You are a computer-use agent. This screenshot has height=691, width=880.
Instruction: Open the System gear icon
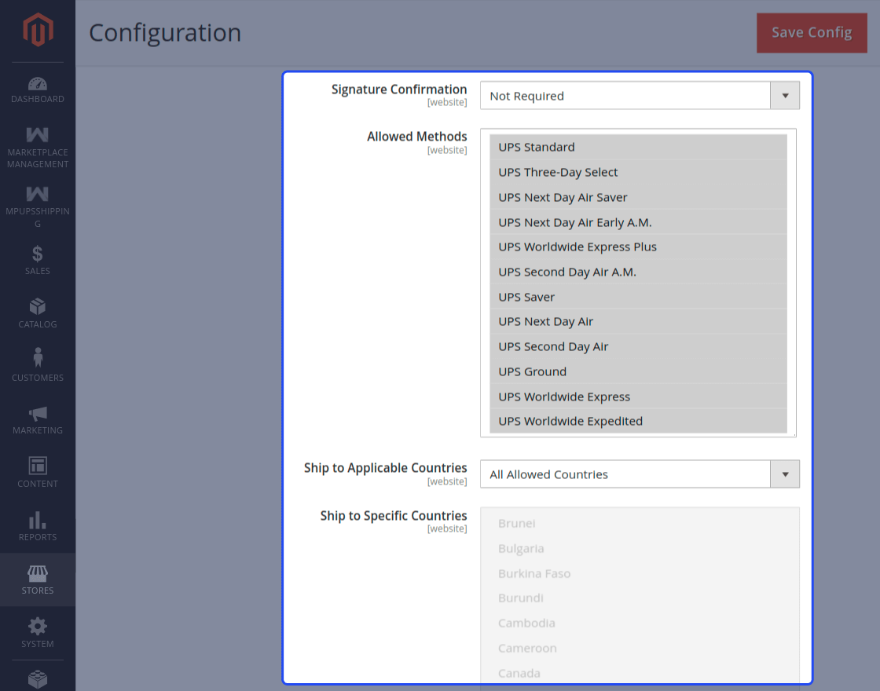coord(38,626)
